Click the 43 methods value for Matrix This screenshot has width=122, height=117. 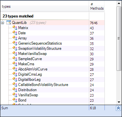coord(92,28)
